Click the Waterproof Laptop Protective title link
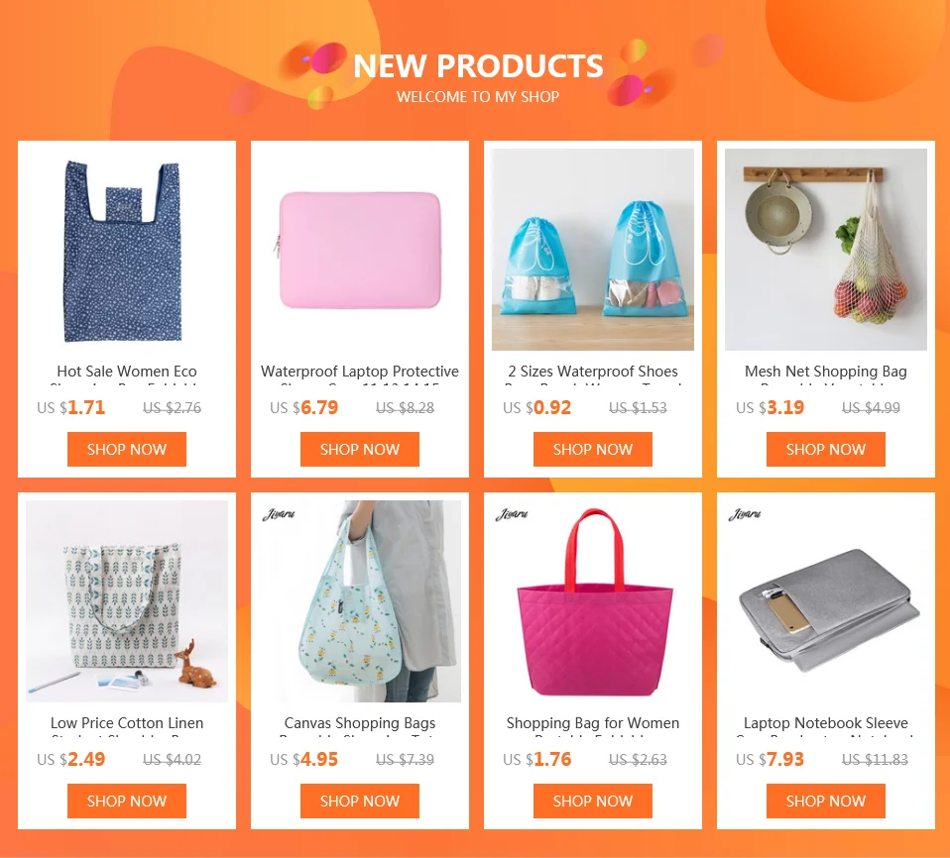 point(360,372)
